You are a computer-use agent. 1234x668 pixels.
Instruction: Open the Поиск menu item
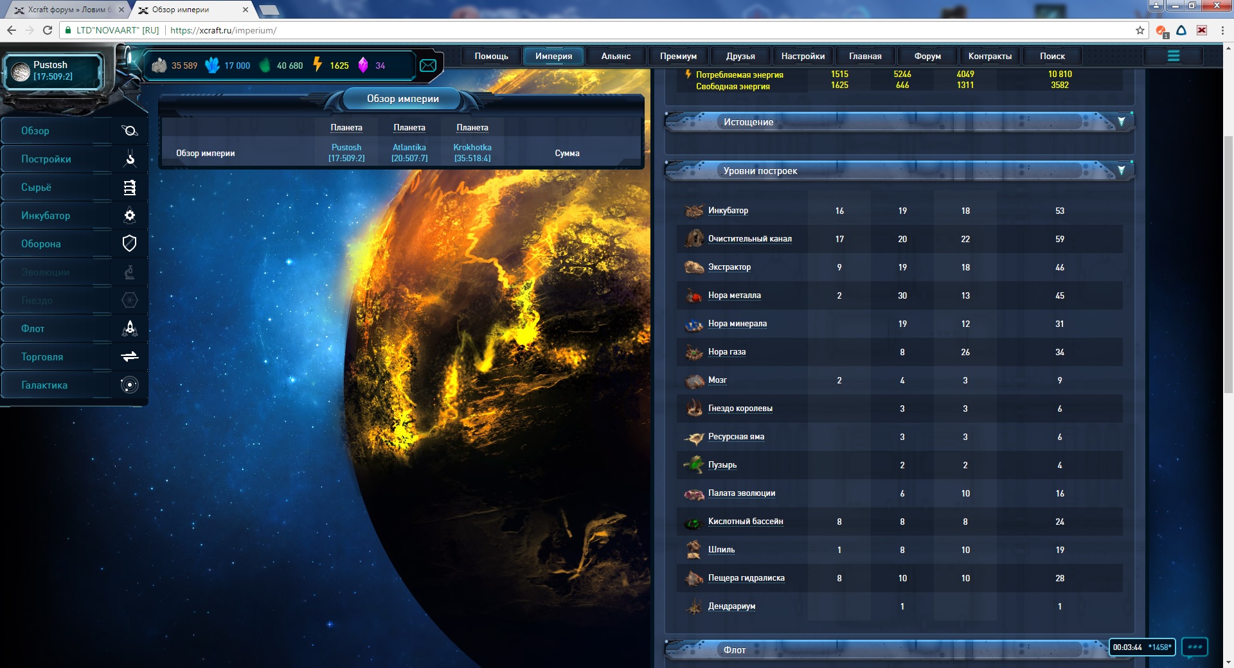click(1052, 56)
